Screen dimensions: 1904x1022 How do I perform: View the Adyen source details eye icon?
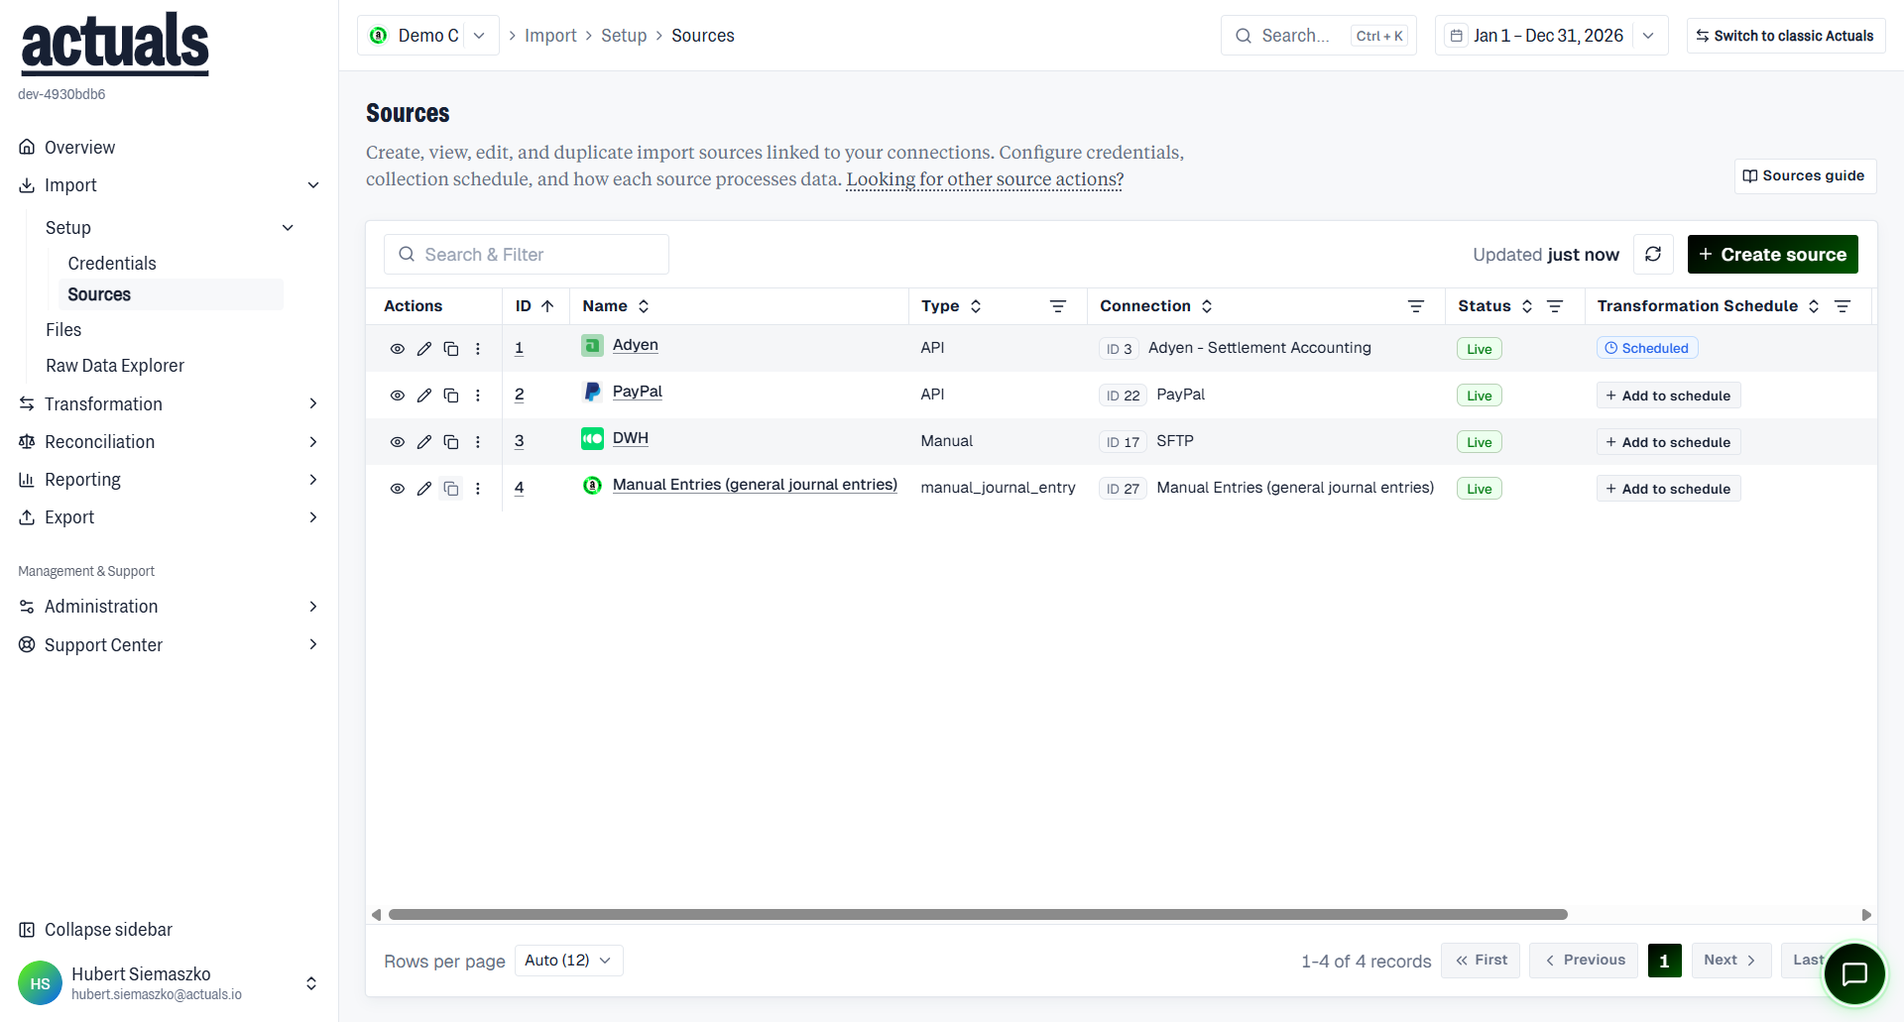click(x=397, y=349)
